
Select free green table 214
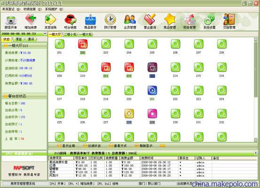click(175, 67)
